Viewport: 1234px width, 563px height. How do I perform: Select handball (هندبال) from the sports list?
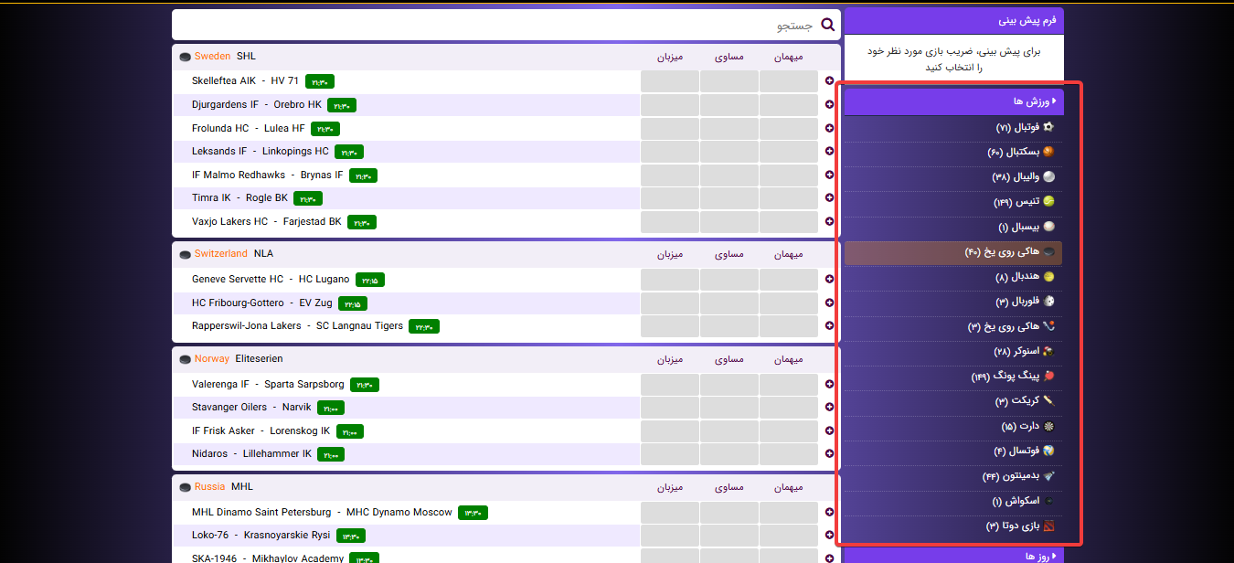pos(1017,277)
